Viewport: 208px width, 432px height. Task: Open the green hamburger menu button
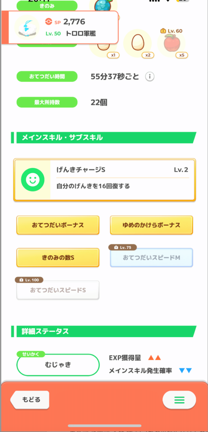click(179, 400)
